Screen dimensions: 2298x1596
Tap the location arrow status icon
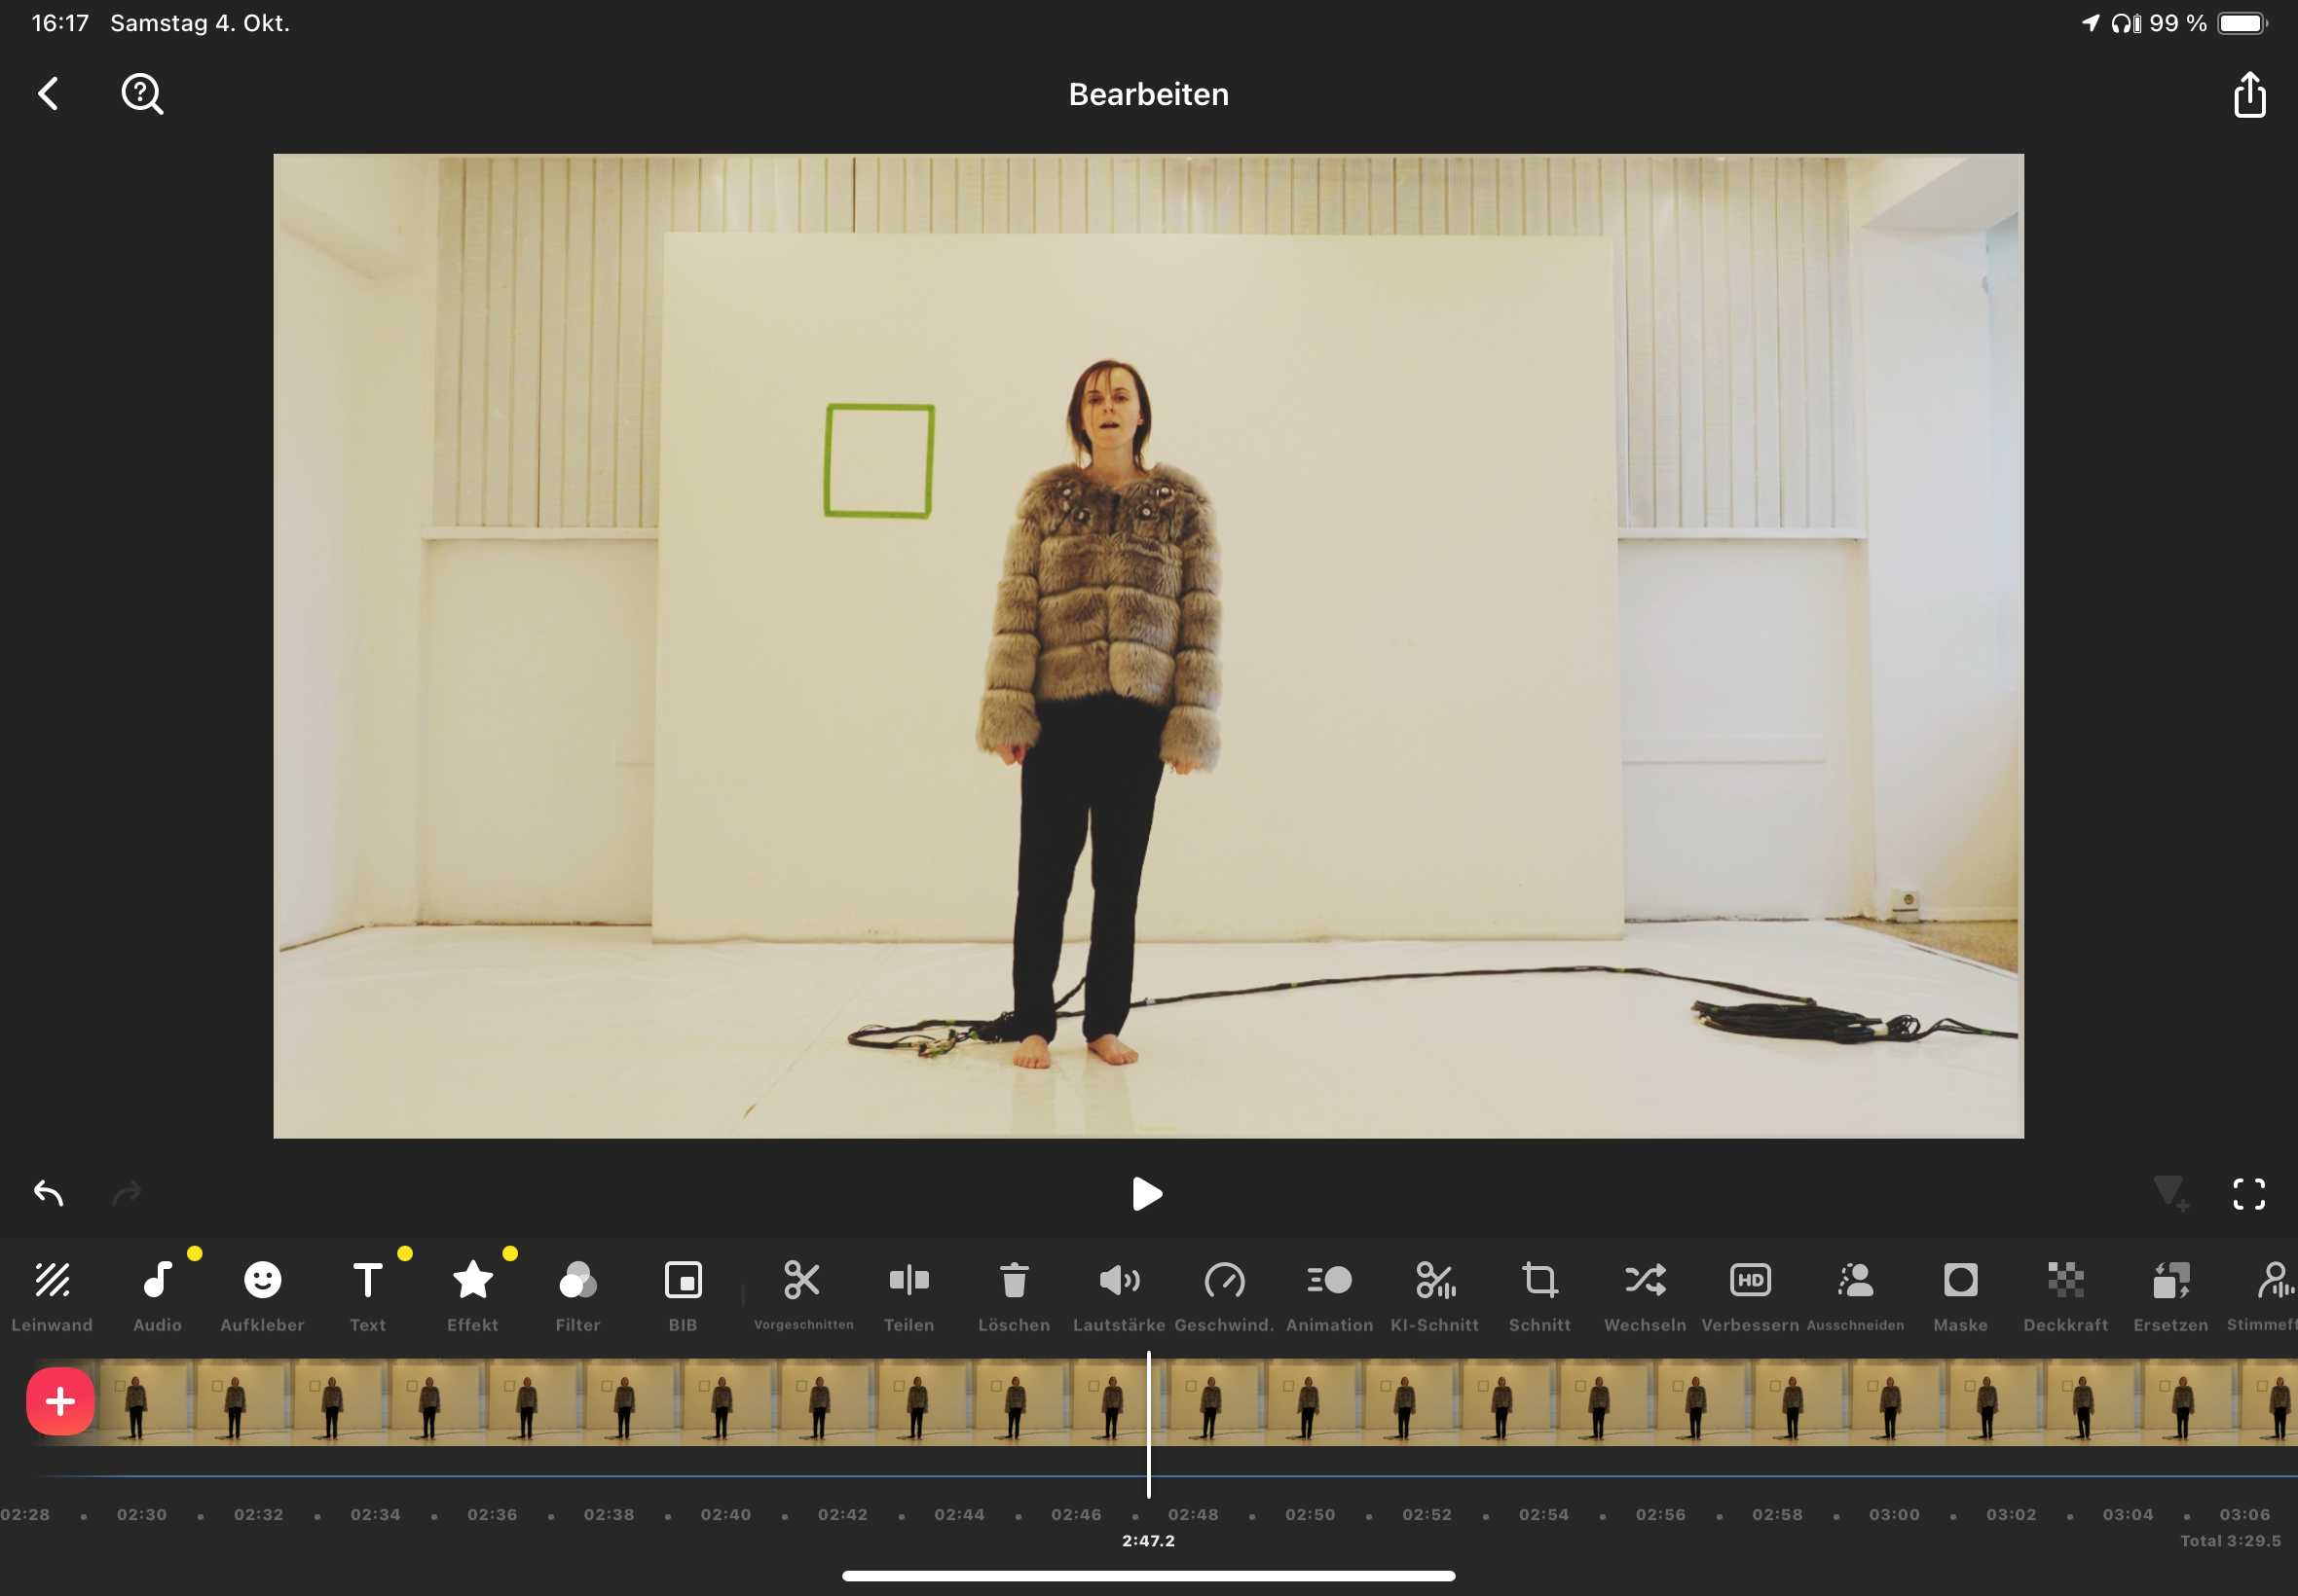pos(2091,23)
